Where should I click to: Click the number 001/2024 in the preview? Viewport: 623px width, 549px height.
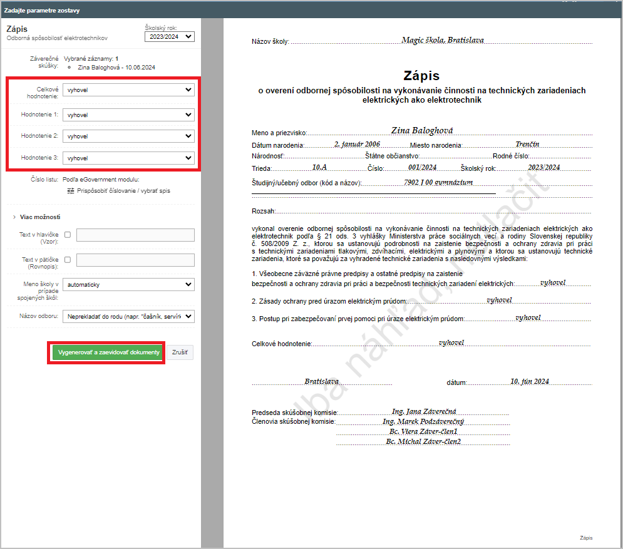tap(423, 167)
